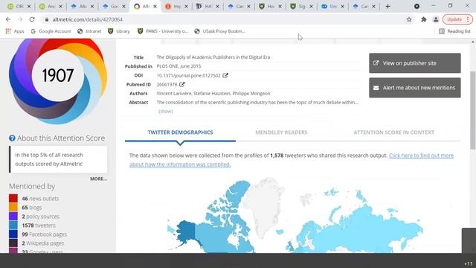476x268 pixels.
Task: Click the link about how information was compiled
Action: [x=292, y=160]
